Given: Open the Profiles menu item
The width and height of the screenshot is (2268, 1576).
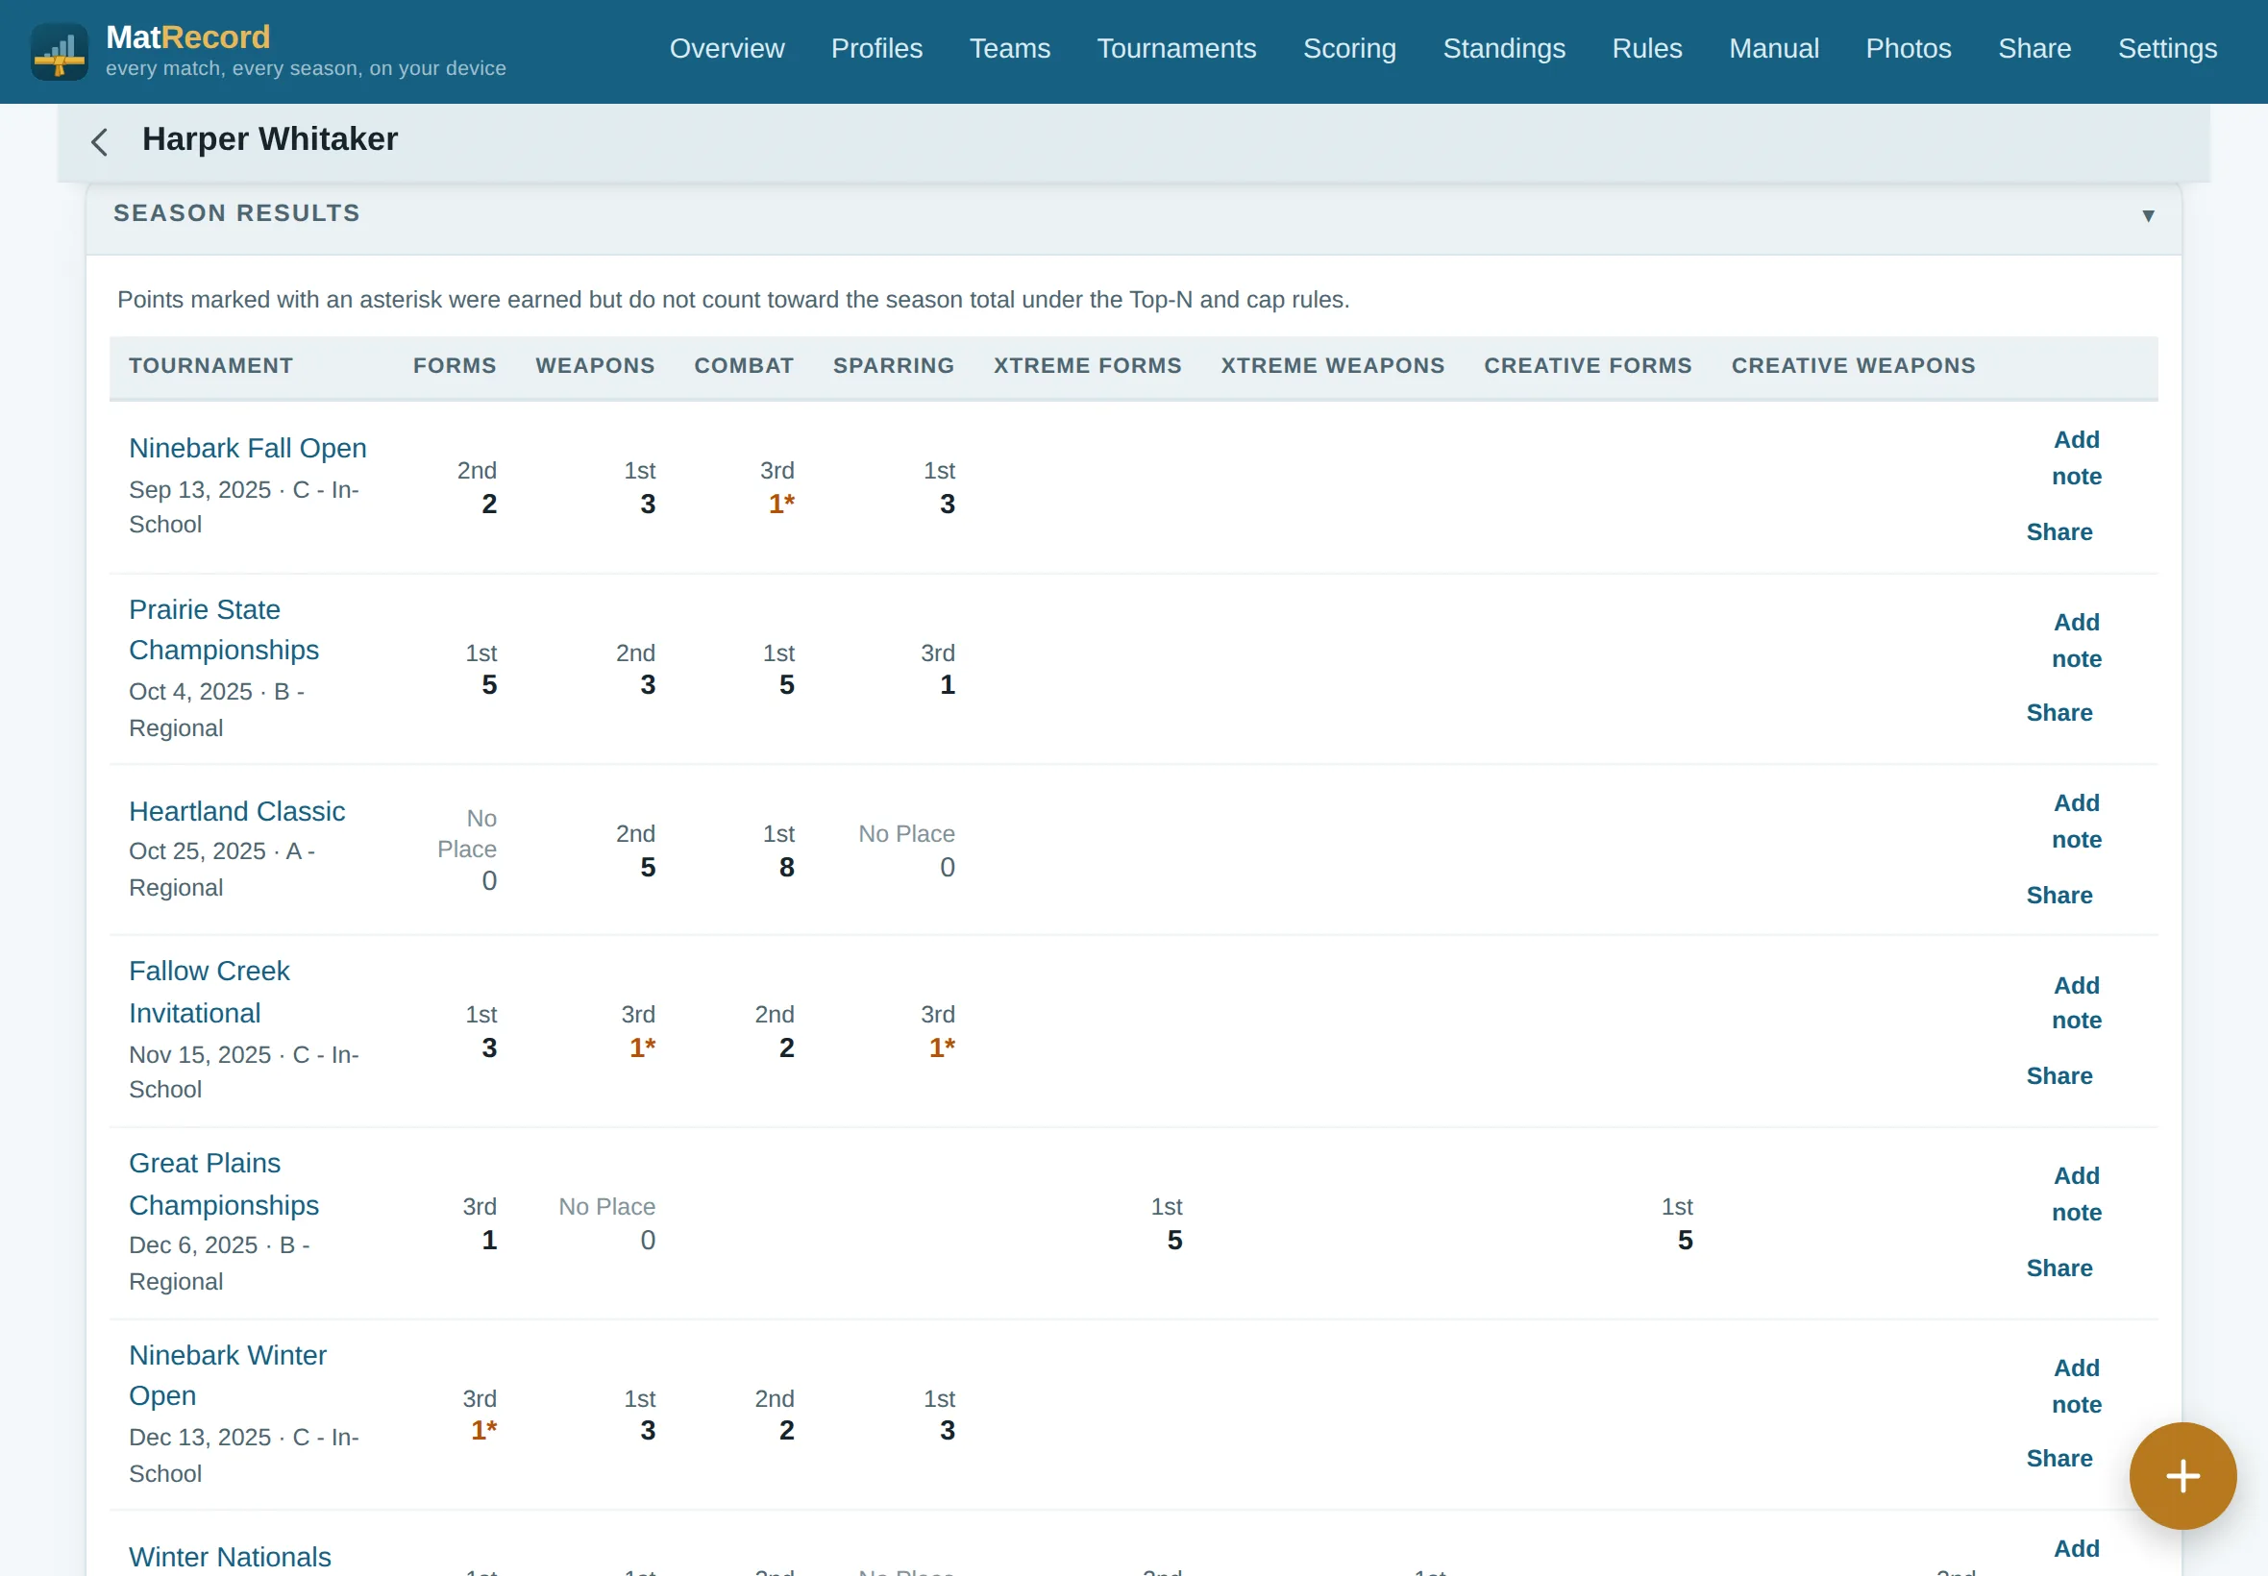Looking at the screenshot, I should point(876,48).
